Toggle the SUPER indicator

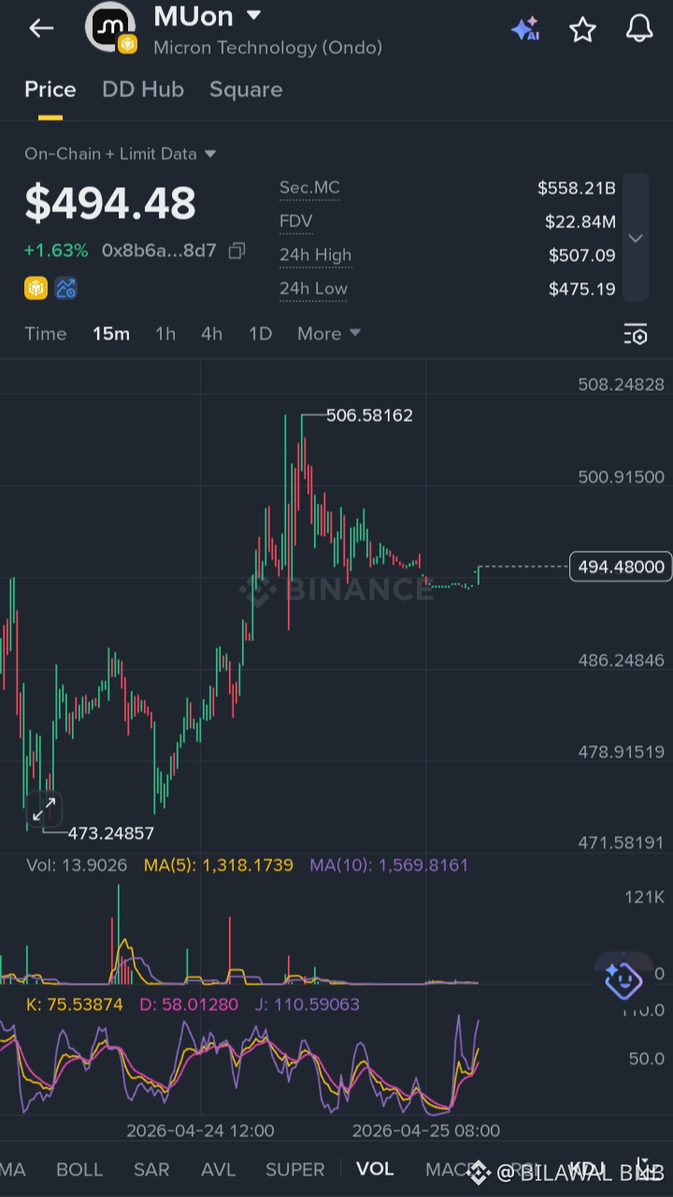click(295, 1169)
